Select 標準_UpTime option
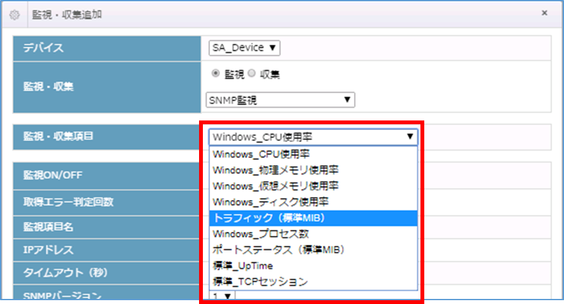The image size is (564, 304). pos(313,266)
